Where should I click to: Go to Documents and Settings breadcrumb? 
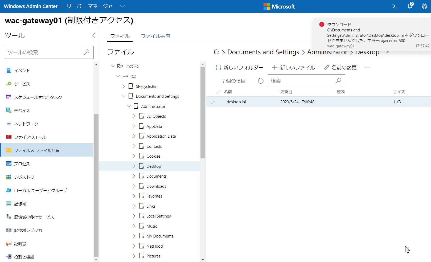(x=263, y=52)
